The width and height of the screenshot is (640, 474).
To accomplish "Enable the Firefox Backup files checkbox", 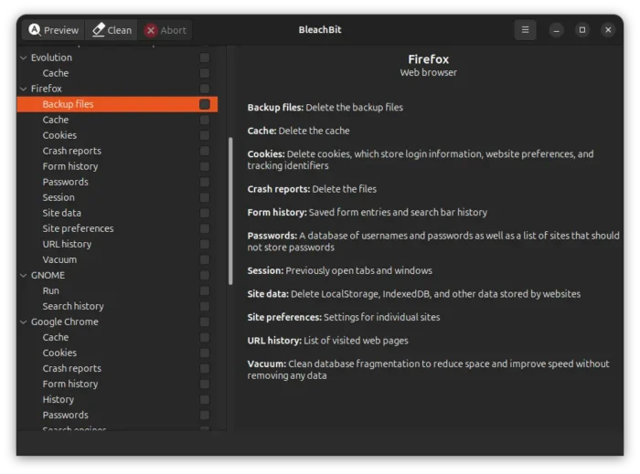I will [x=205, y=104].
